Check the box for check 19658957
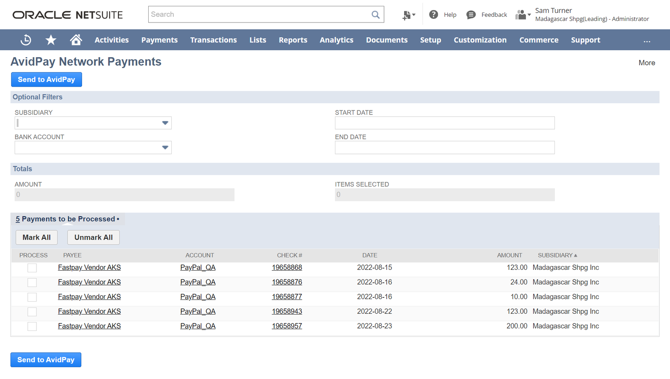670x379 pixels. tap(32, 326)
